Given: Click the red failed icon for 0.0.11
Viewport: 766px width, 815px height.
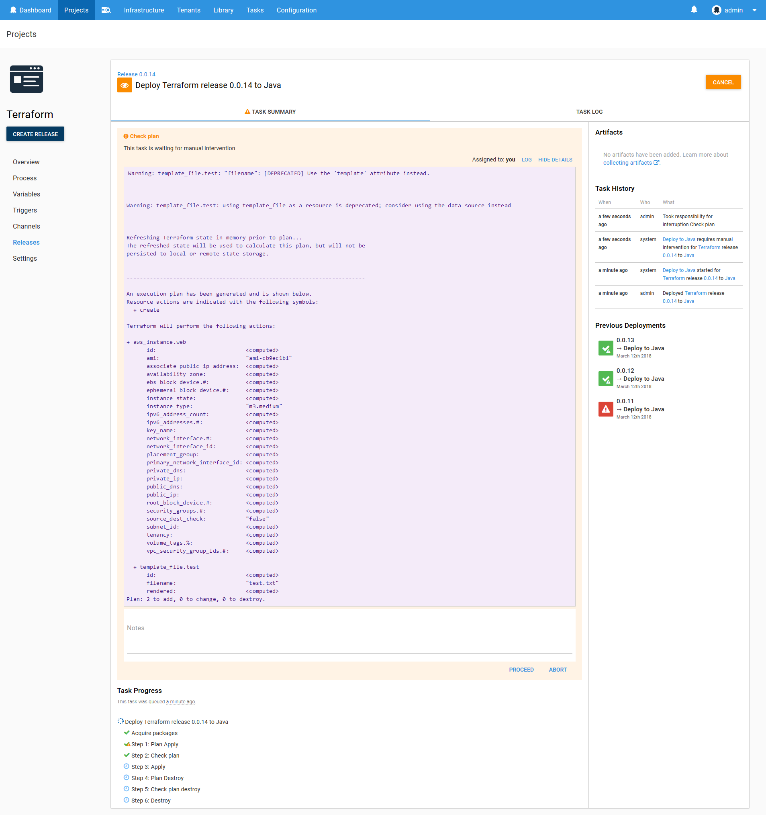Looking at the screenshot, I should [605, 409].
